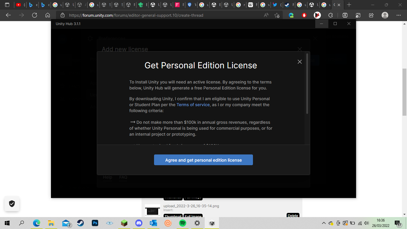Show hidden system tray icons
The height and width of the screenshot is (229, 407).
coord(324,223)
